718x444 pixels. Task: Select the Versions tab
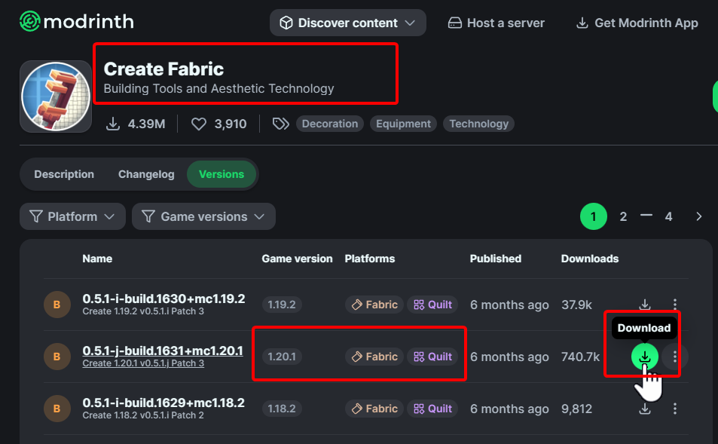pos(222,174)
